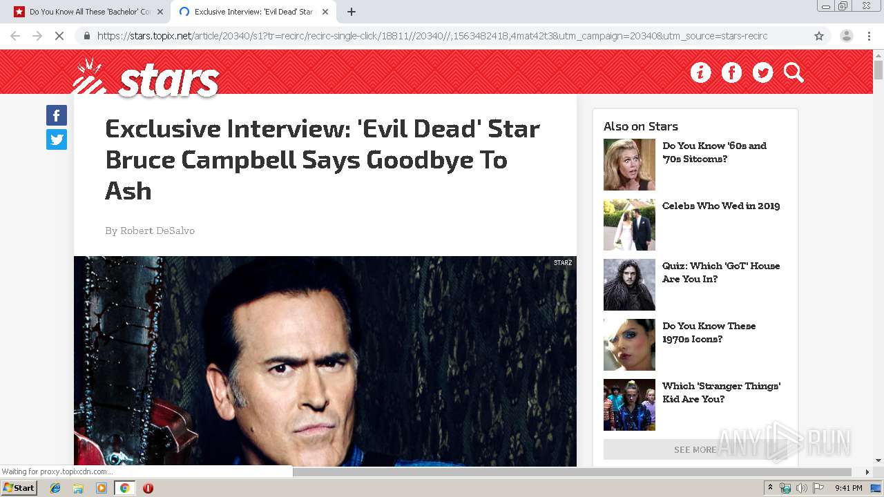The height and width of the screenshot is (497, 884).
Task: View site security lock info
Action: (87, 36)
